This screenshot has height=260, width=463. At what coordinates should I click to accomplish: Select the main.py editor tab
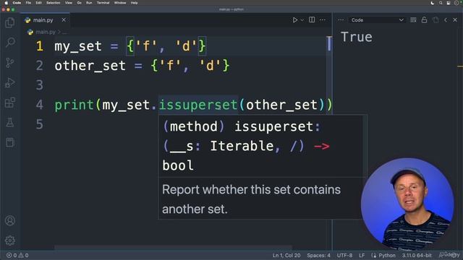tap(46, 20)
